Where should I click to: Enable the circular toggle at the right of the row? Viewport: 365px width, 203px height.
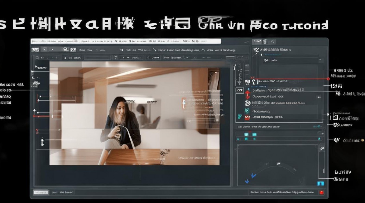tap(319, 138)
